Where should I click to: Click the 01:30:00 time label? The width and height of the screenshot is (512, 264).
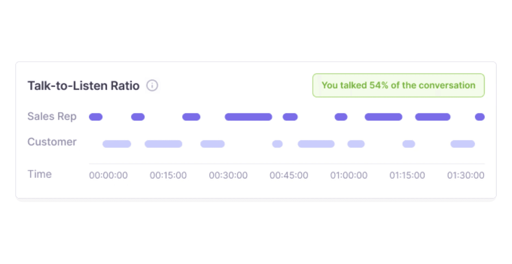click(x=466, y=175)
